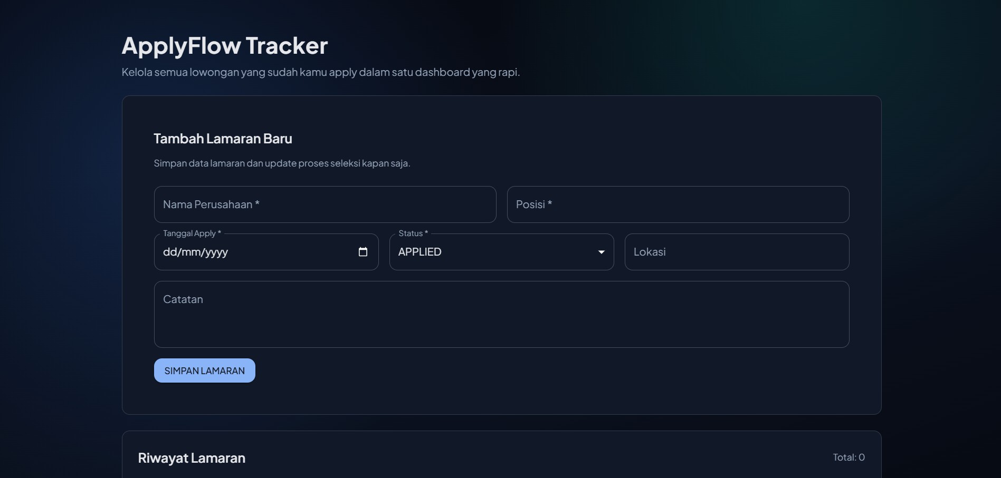Click the Tambah Lamaran Baru heading
Image resolution: width=1001 pixels, height=478 pixels.
(x=223, y=139)
